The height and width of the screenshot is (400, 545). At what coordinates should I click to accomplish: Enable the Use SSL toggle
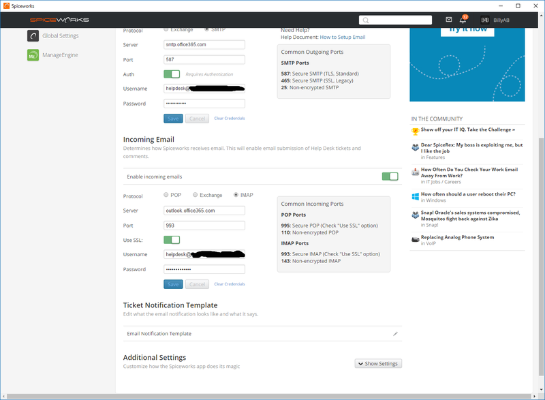click(x=172, y=240)
